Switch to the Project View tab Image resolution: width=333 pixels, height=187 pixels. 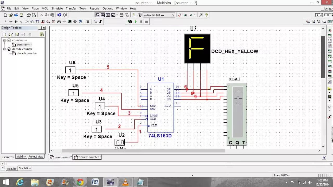coord(36,157)
